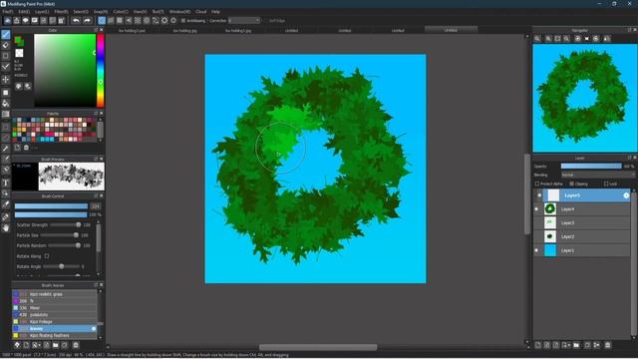The width and height of the screenshot is (638, 359).
Task: Open the Correction value dropdown
Action: (x=244, y=20)
